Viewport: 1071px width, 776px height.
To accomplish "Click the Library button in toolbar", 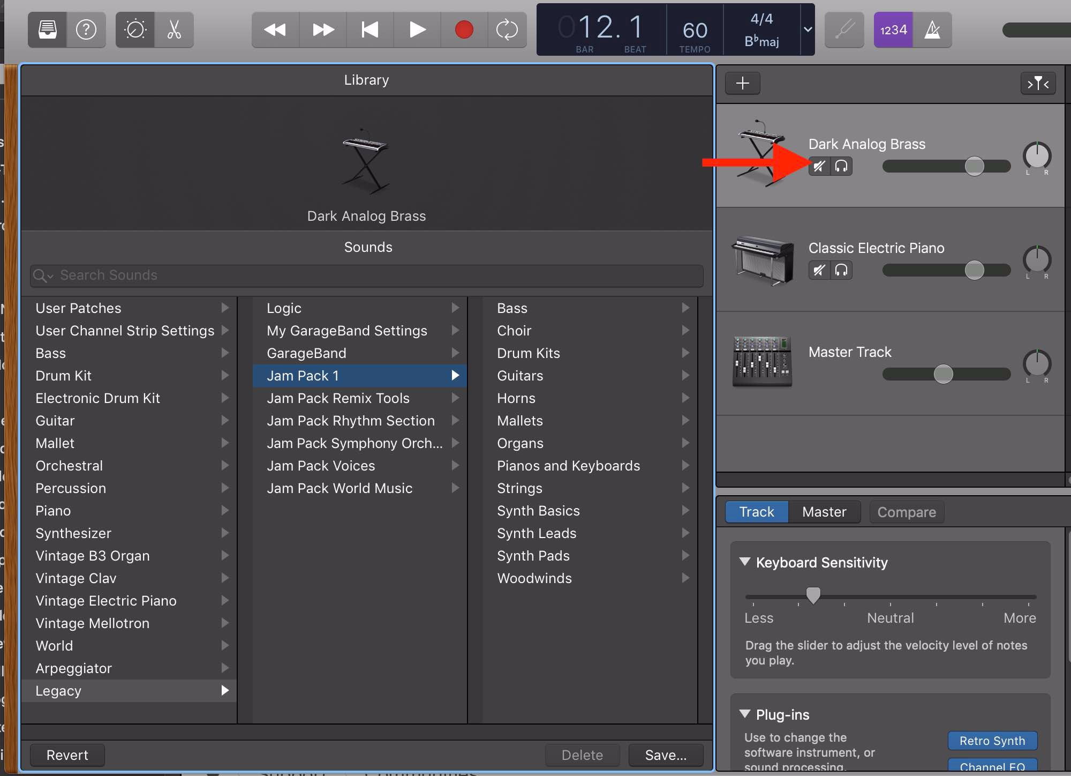I will click(x=48, y=29).
